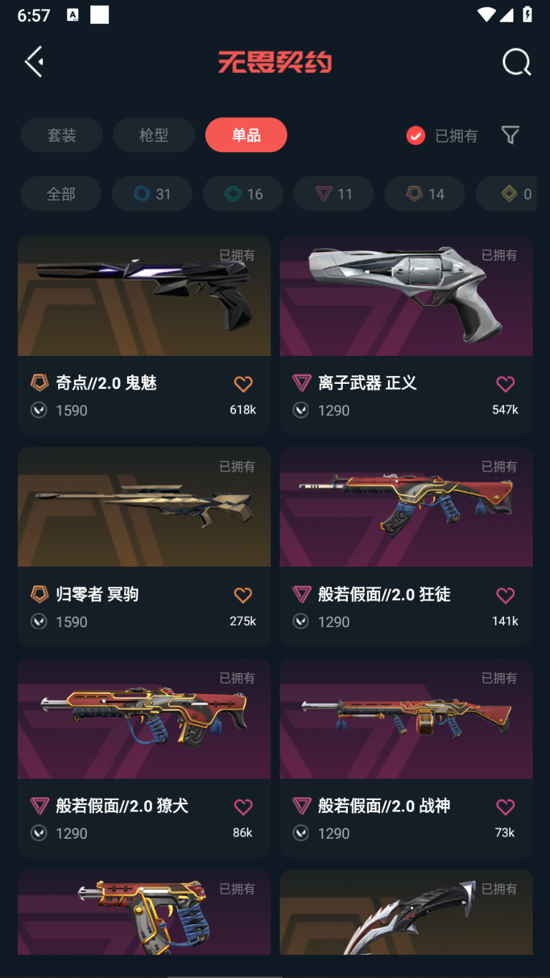Select the 单品 tab
Screen dimensions: 550x978
pos(246,135)
